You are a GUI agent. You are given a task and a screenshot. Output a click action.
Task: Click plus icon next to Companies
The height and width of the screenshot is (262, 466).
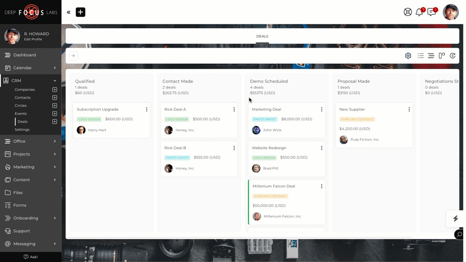point(54,90)
